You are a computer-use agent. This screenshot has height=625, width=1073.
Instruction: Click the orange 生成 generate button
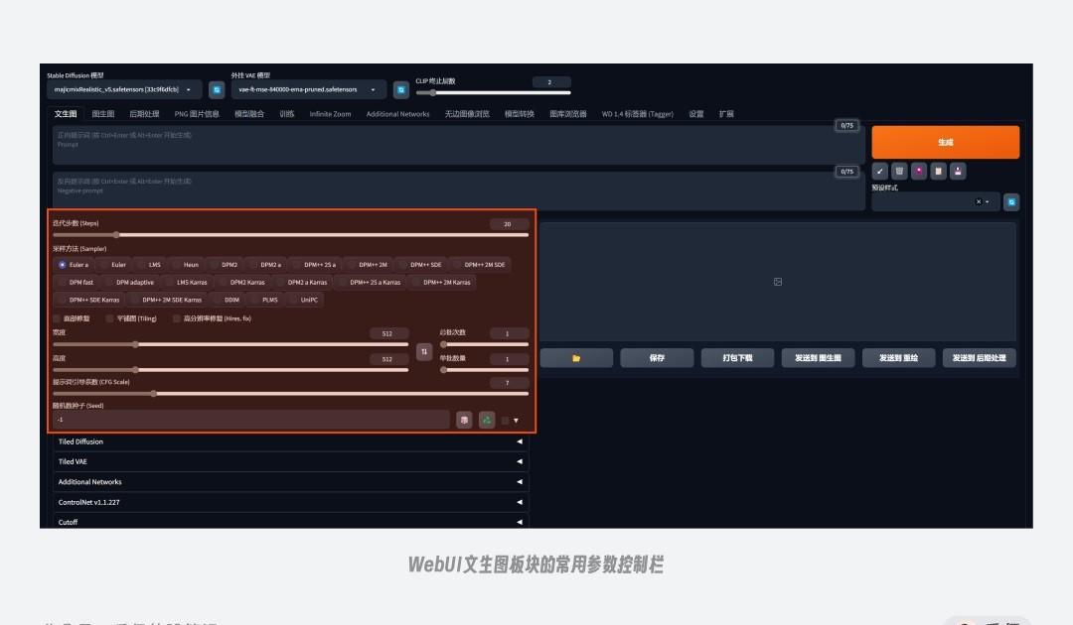point(946,142)
